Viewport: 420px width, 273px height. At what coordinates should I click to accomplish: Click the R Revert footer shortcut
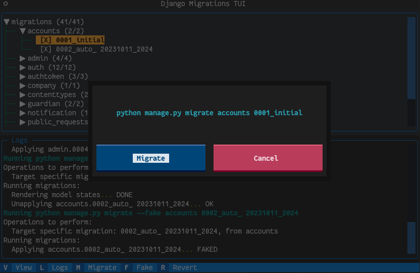(x=179, y=267)
